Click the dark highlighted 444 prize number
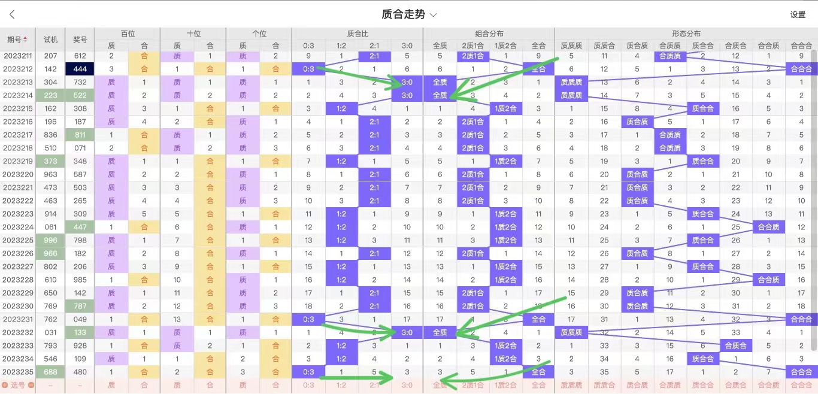Viewport: 818px width, 394px height. (x=80, y=69)
